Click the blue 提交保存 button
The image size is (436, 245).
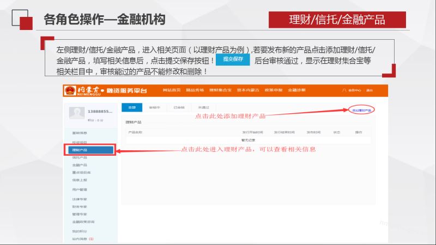[233, 59]
